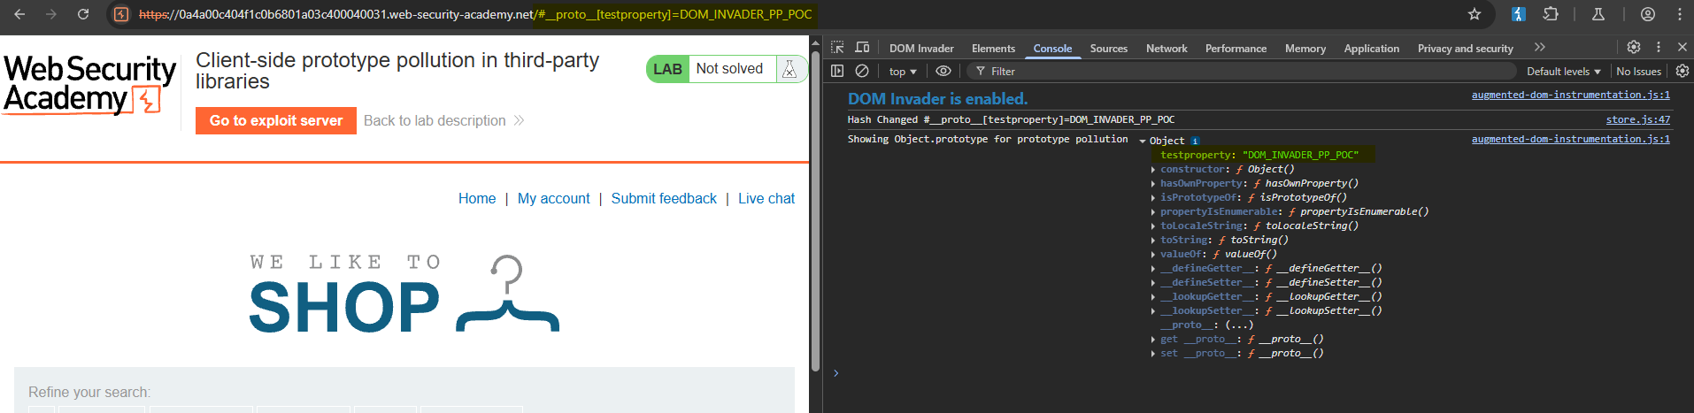1694x413 pixels.
Task: Click No Issues button
Action: (1639, 72)
